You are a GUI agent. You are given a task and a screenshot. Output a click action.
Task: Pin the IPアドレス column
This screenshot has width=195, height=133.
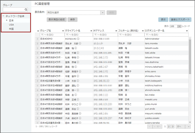[116, 31]
